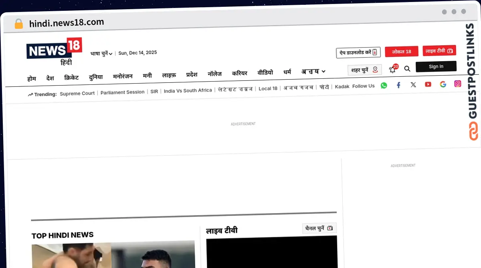
Task: Click the Facebook follow icon
Action: [398, 85]
